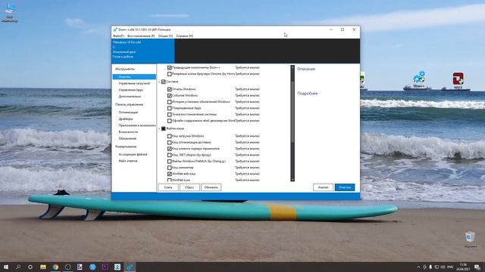This screenshot has width=485, height=272.
Task: Switch input language via ENG indicator
Action: coord(450,267)
